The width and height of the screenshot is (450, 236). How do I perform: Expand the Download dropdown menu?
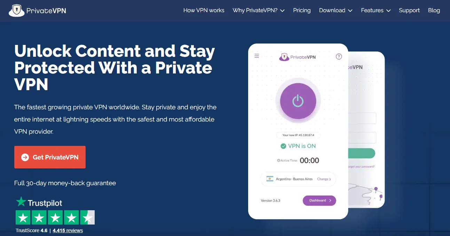click(335, 10)
